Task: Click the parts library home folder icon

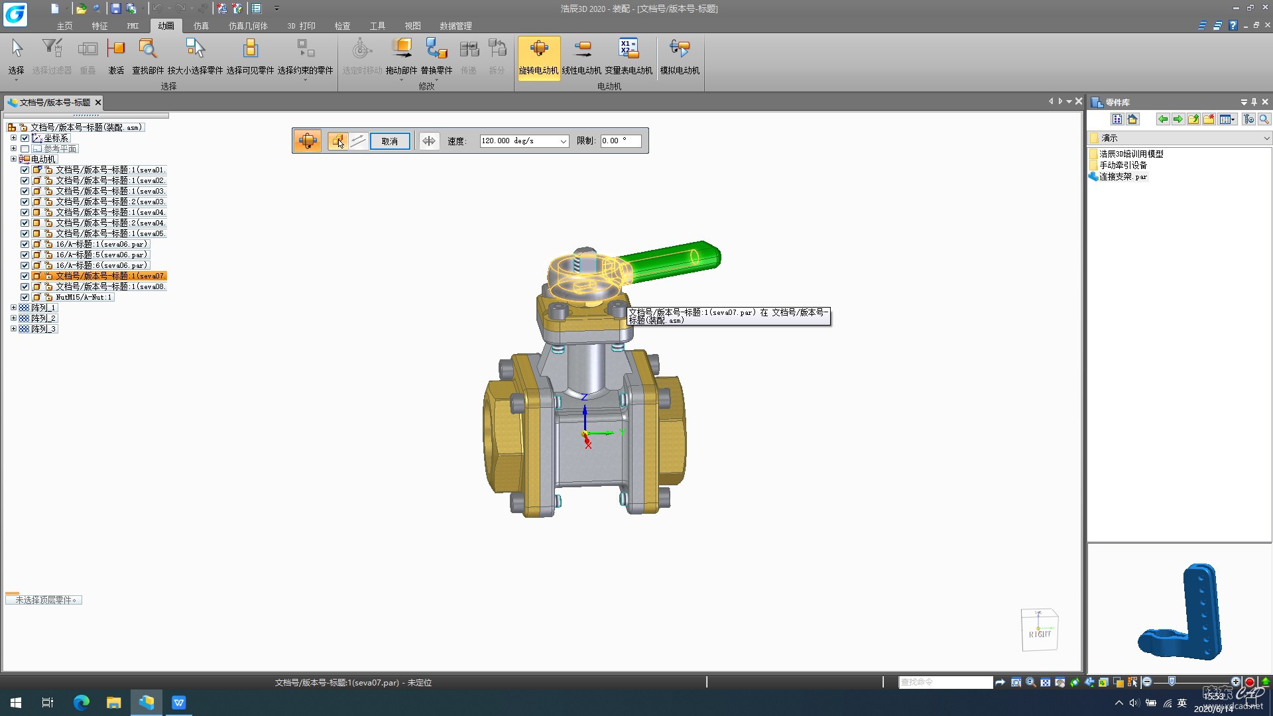Action: [1132, 119]
